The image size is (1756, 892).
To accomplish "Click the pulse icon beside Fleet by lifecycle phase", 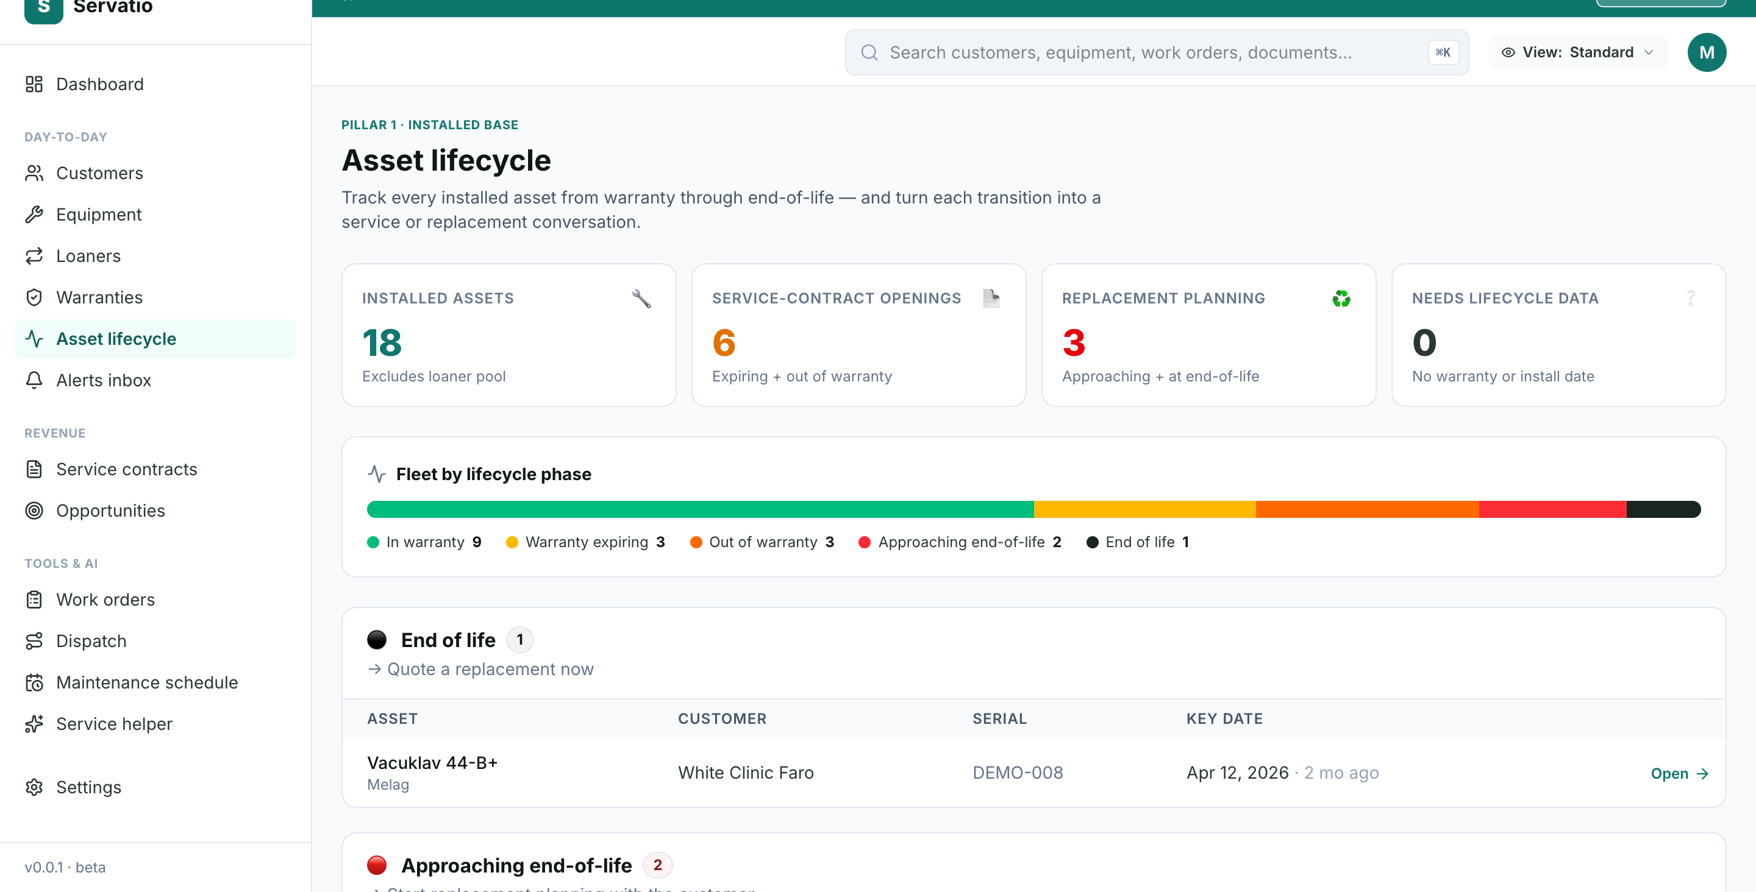I will pyautogui.click(x=377, y=474).
